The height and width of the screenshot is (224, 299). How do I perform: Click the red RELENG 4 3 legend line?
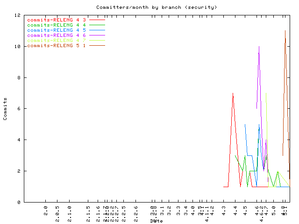97,20
